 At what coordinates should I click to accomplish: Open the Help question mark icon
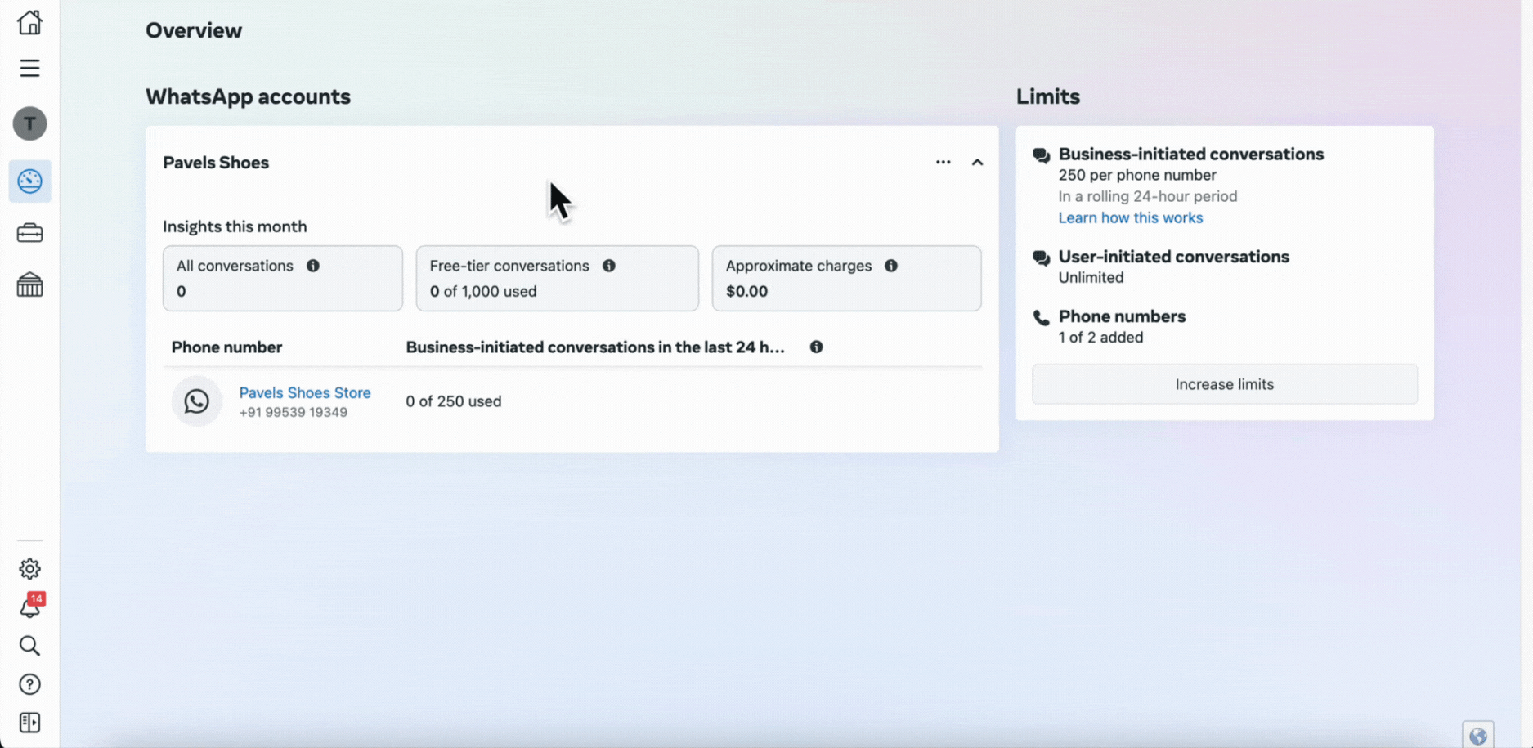pos(29,684)
